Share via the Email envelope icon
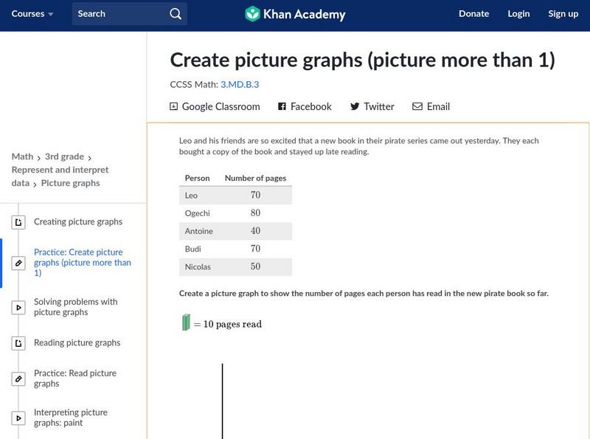The width and height of the screenshot is (590, 439). (417, 107)
